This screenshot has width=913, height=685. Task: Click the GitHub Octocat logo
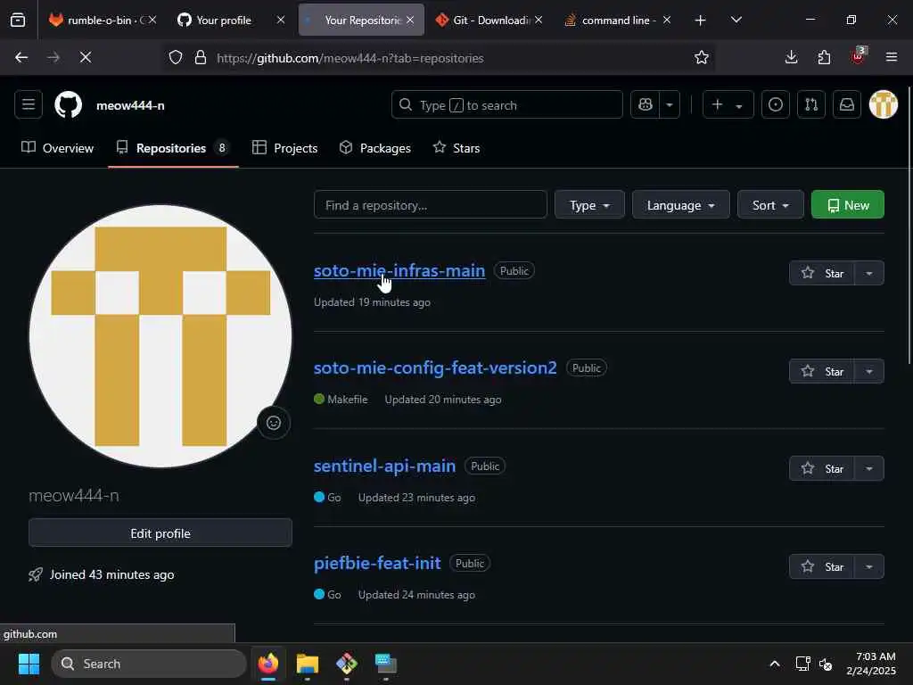click(68, 105)
